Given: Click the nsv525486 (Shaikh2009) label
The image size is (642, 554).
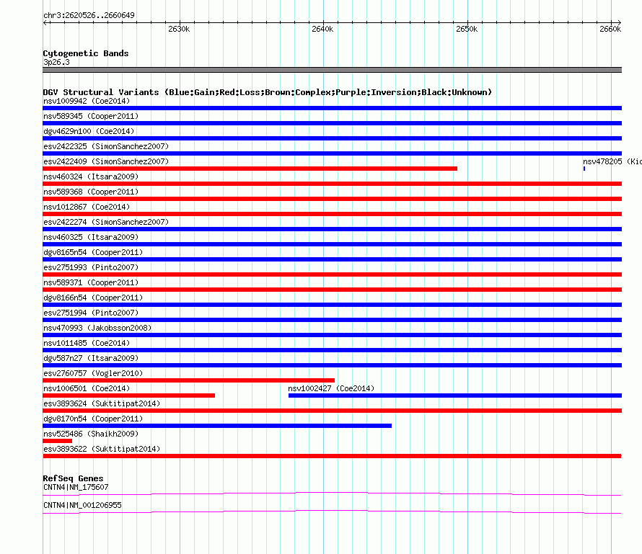Looking at the screenshot, I should tap(91, 434).
